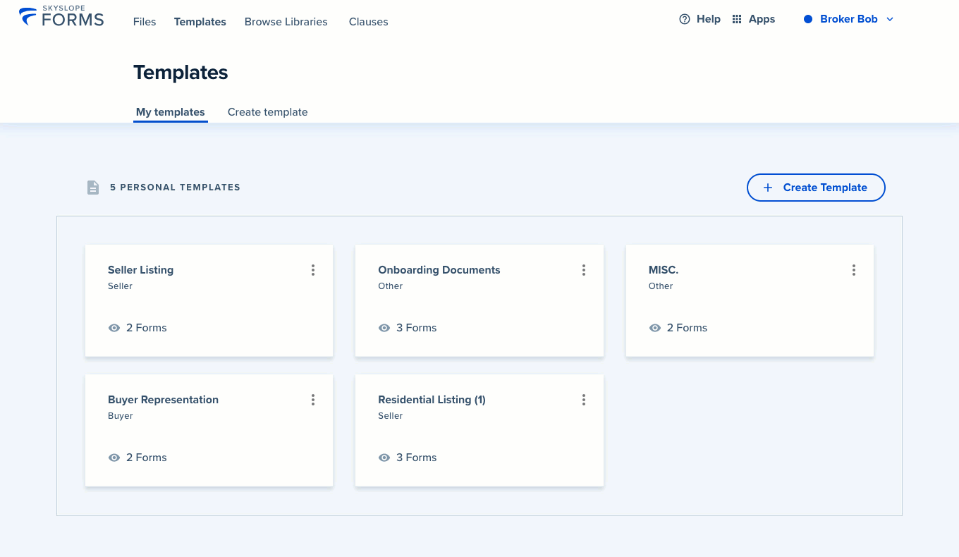959x557 pixels.
Task: Click '2 Forms' on Seller Listing card
Action: [x=147, y=328]
